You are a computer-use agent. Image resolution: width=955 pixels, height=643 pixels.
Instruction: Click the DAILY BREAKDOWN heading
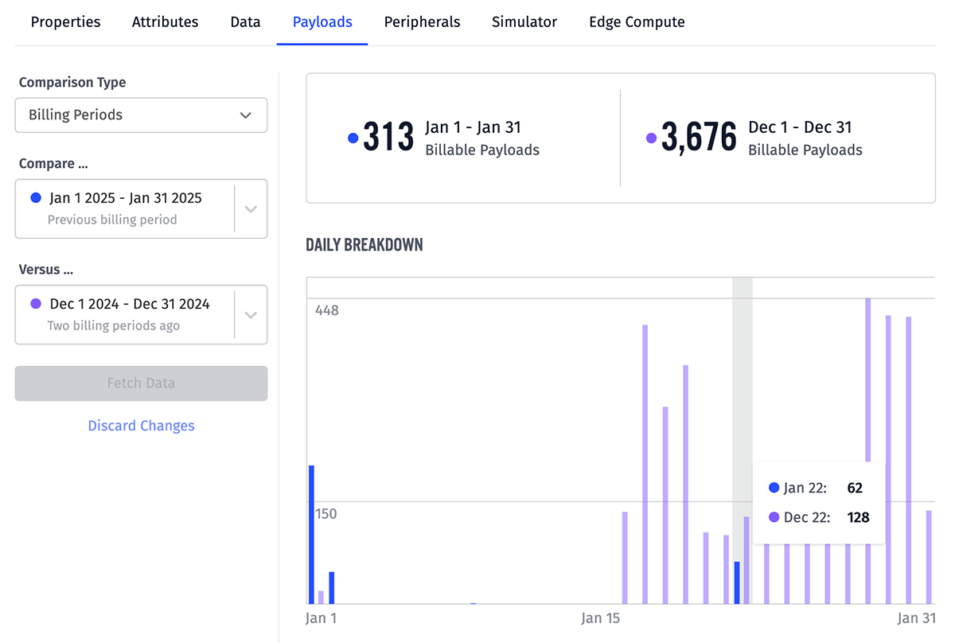click(x=364, y=245)
